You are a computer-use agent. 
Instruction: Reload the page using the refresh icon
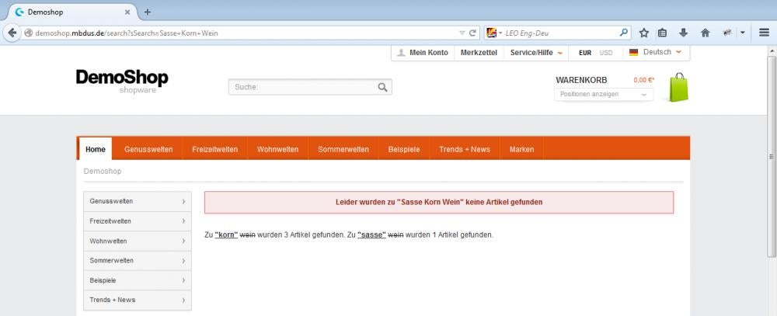[x=472, y=33]
